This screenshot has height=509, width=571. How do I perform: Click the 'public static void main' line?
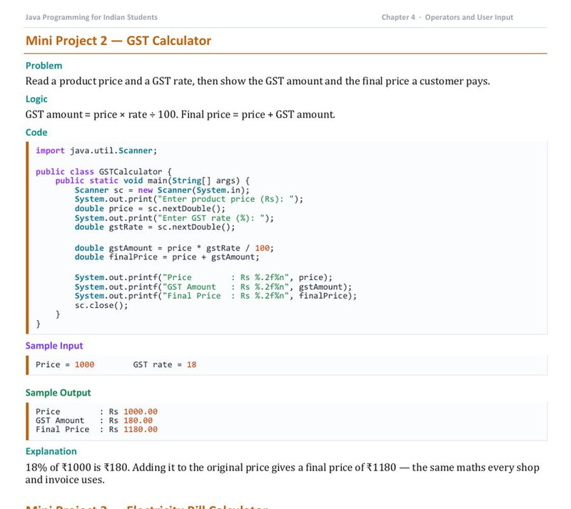pyautogui.click(x=152, y=180)
